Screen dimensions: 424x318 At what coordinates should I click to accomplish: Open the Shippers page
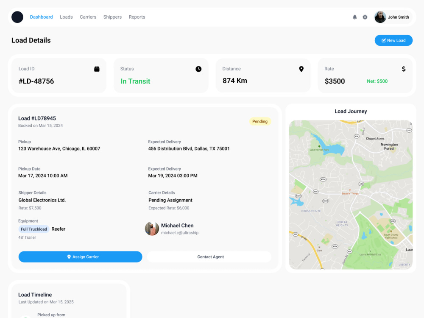coord(112,17)
